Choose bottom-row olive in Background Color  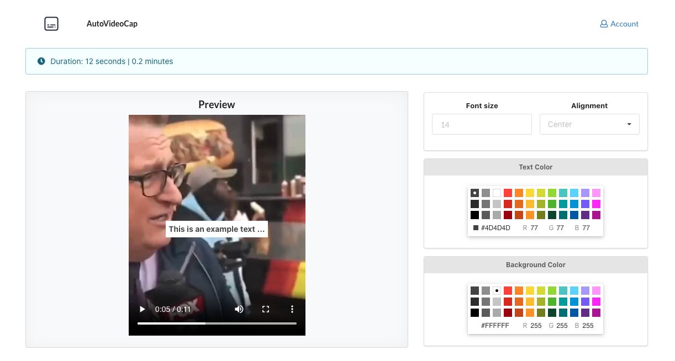coord(541,312)
